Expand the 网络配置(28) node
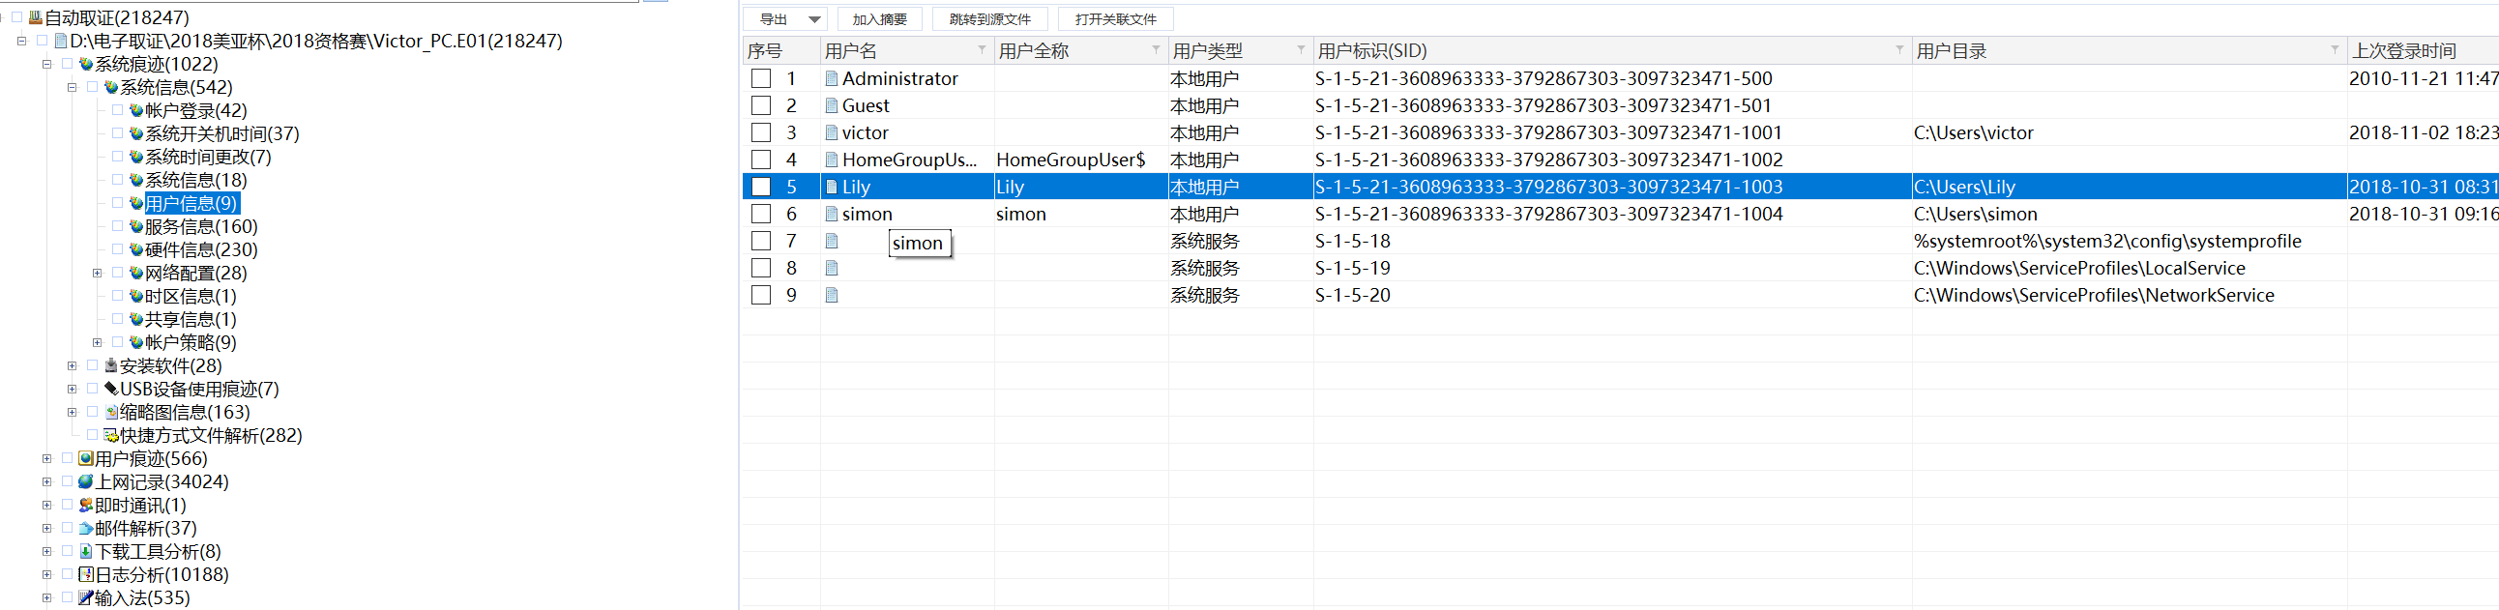 tap(97, 274)
